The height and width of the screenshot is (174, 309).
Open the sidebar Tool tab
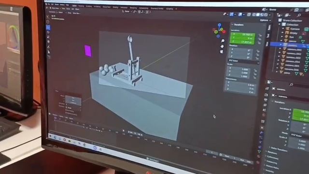pyautogui.click(x=268, y=36)
